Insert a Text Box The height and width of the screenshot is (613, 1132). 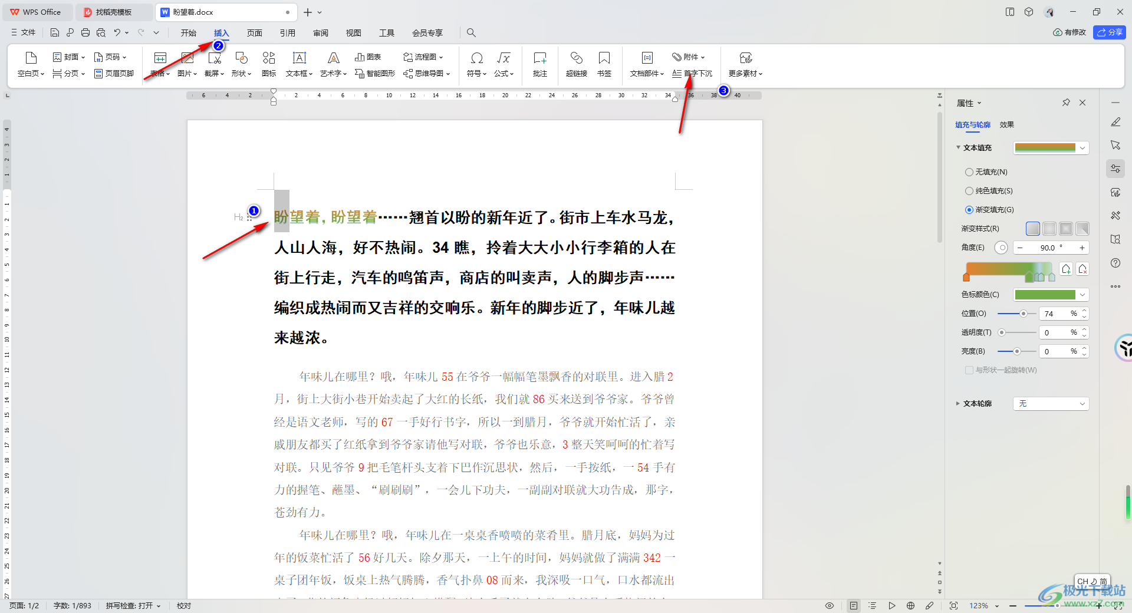pyautogui.click(x=299, y=64)
